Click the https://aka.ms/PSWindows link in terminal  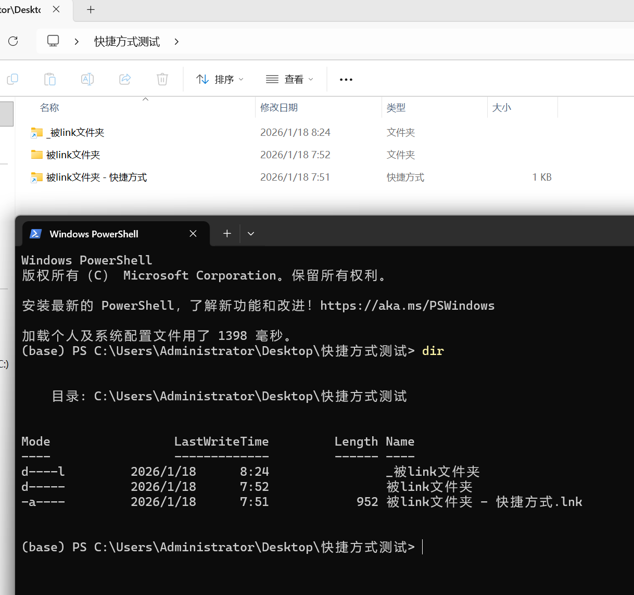(407, 306)
